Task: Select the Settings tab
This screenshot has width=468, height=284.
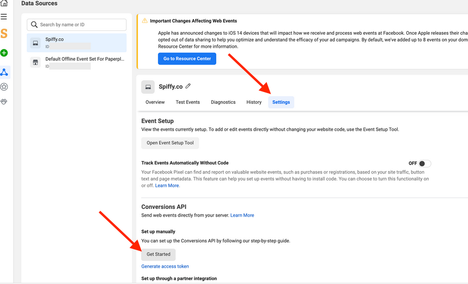Action: click(281, 102)
